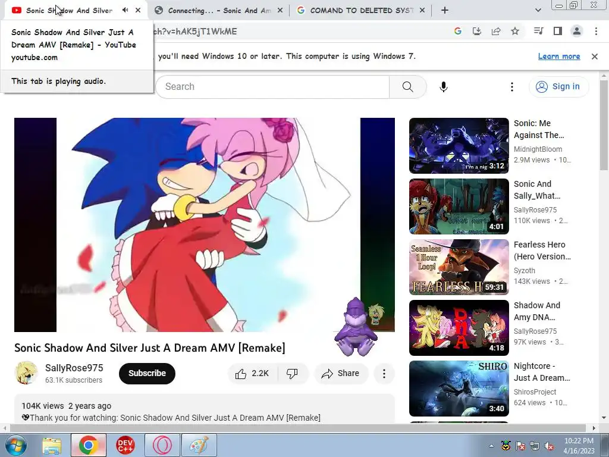Toggle the Chrome side panel
The width and height of the screenshot is (609, 457).
pos(558,31)
